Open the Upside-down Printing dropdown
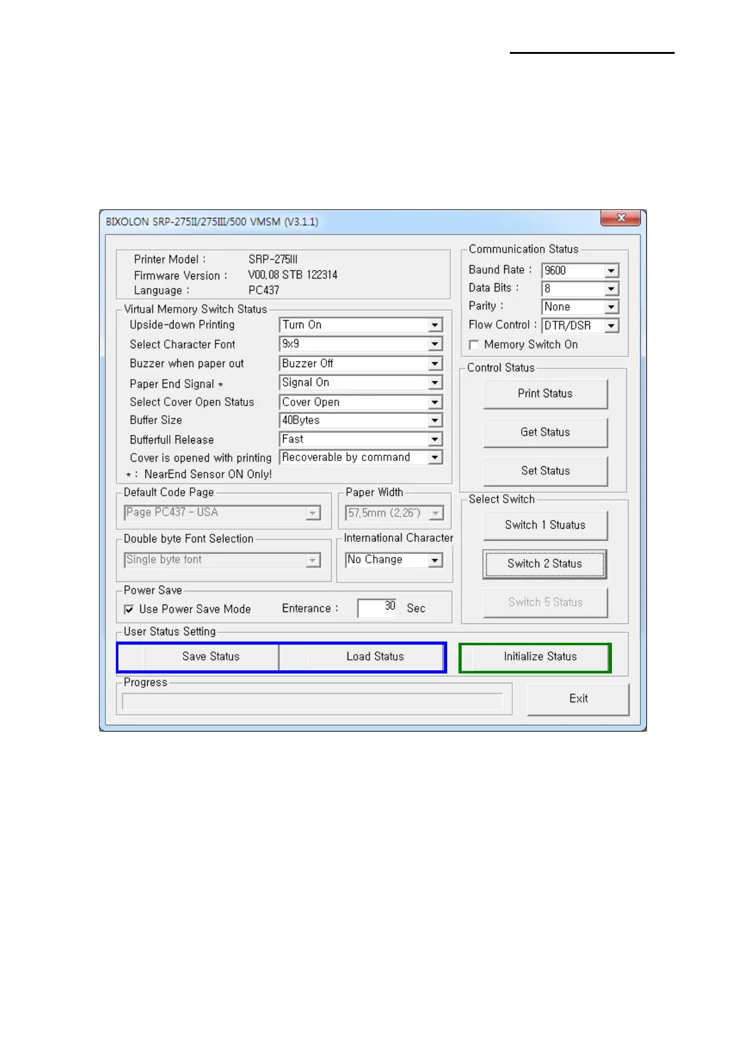This screenshot has height=1055, width=746. [361, 325]
